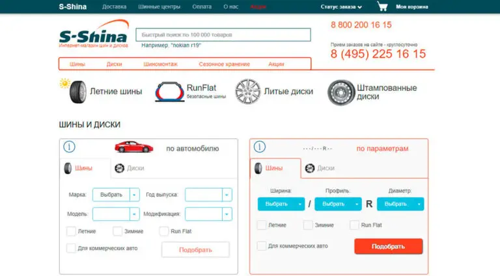Screen dimensions: 500x276
Task: Click wheel icon in by-parameters Диски tab
Action: [x=310, y=168]
